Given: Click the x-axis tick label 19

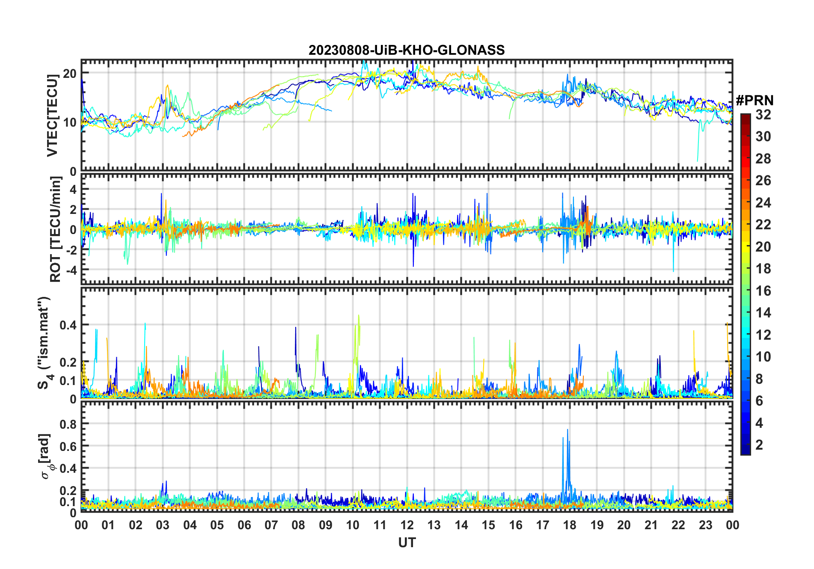Looking at the screenshot, I should [x=597, y=525].
